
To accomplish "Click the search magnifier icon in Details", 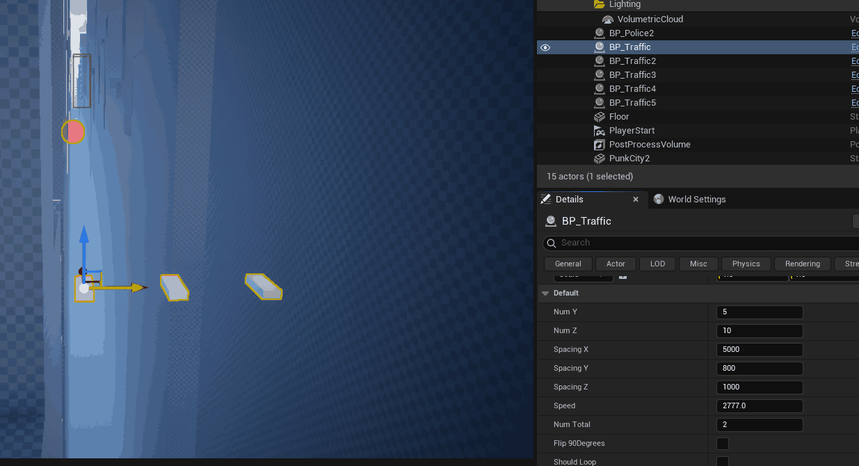I will [552, 243].
